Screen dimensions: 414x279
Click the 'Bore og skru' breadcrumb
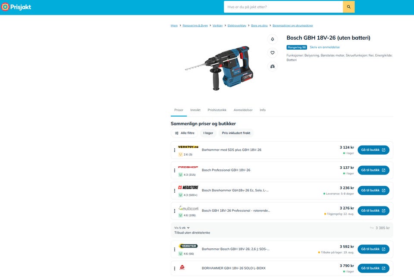[x=259, y=25]
